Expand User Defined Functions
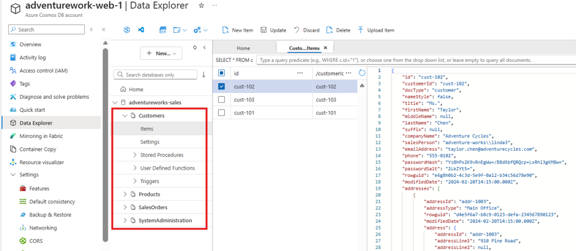The width and height of the screenshot is (576, 251). 135,168
